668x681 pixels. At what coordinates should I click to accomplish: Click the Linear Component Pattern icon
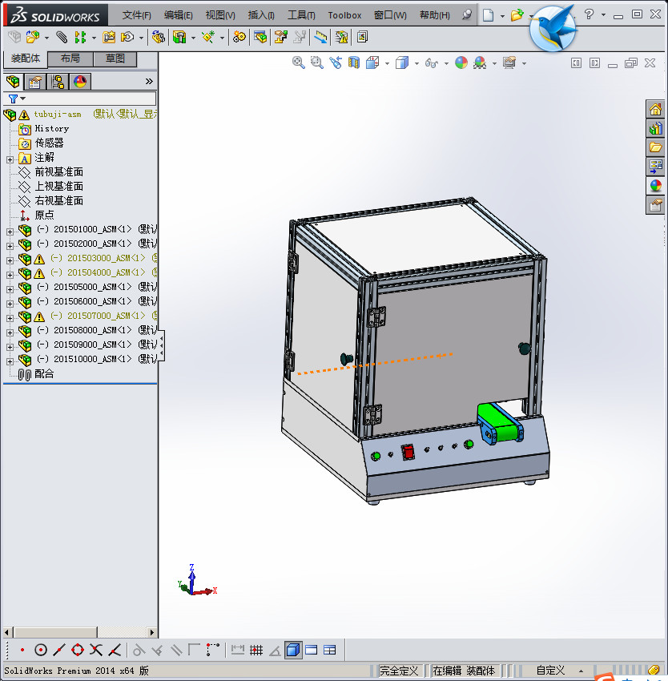point(80,38)
